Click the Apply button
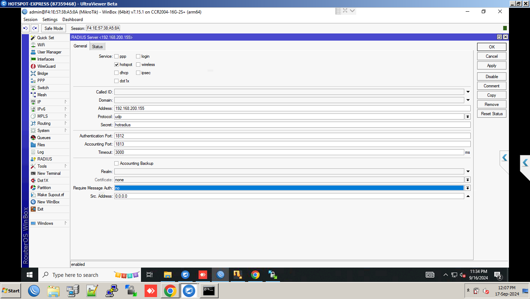The image size is (530, 299). click(491, 66)
